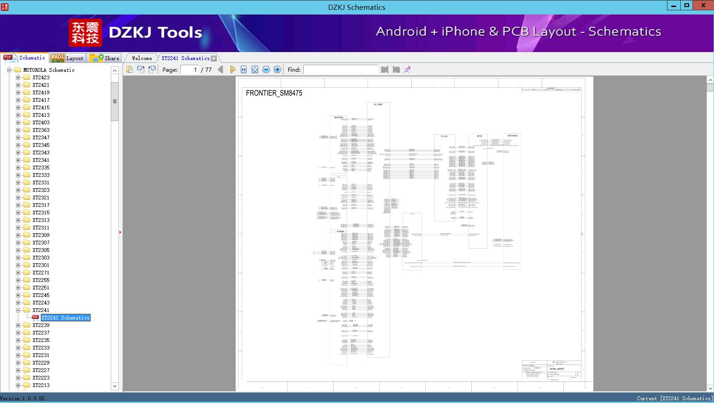
Task: Expand the XT2423 folder
Action: [18, 77]
